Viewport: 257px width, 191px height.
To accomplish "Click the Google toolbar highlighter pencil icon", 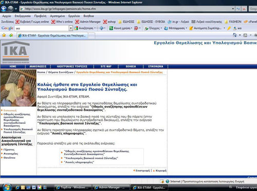I will pyautogui.click(x=229, y=28).
